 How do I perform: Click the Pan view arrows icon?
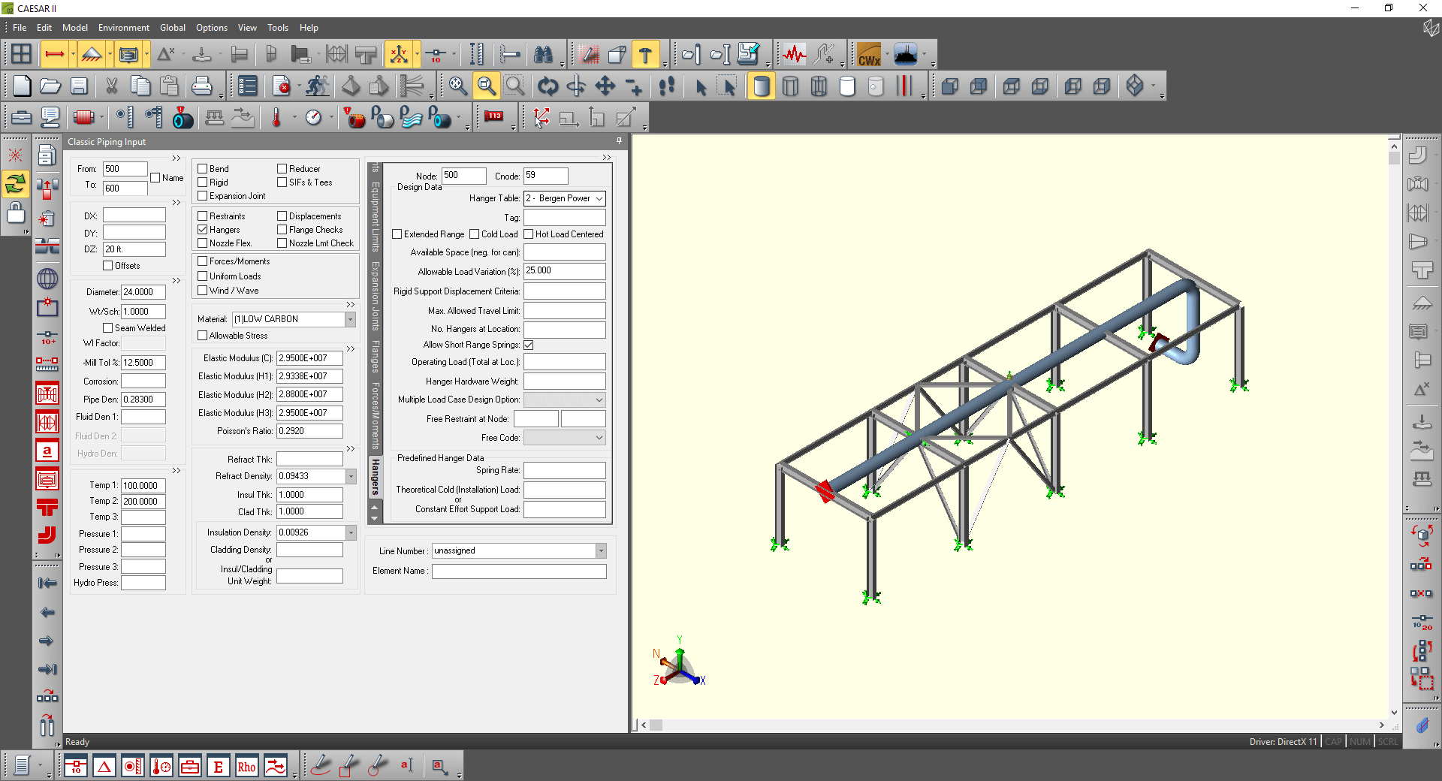coord(605,86)
